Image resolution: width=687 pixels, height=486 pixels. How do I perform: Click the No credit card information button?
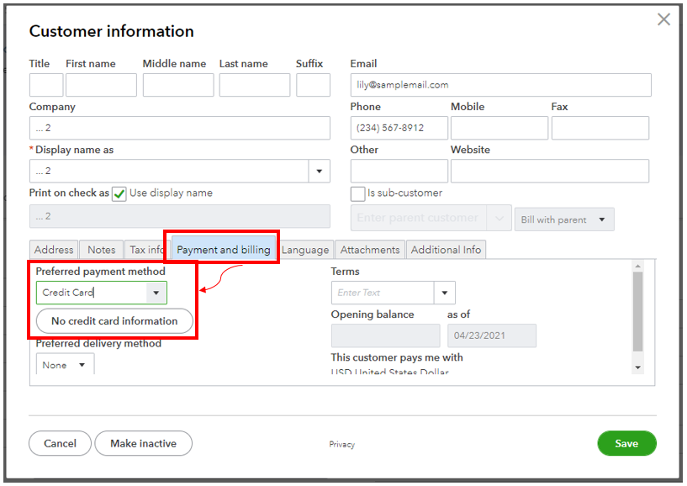(114, 321)
